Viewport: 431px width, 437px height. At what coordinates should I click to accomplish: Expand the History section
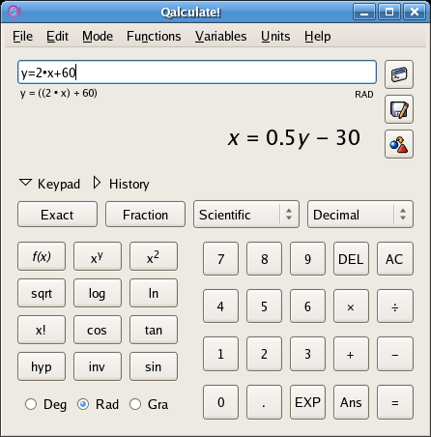tap(121, 184)
